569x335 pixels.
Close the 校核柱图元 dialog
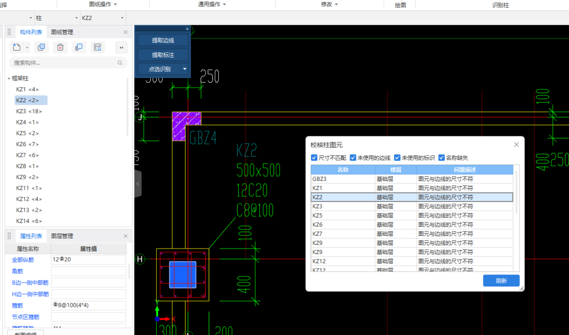pos(516,145)
